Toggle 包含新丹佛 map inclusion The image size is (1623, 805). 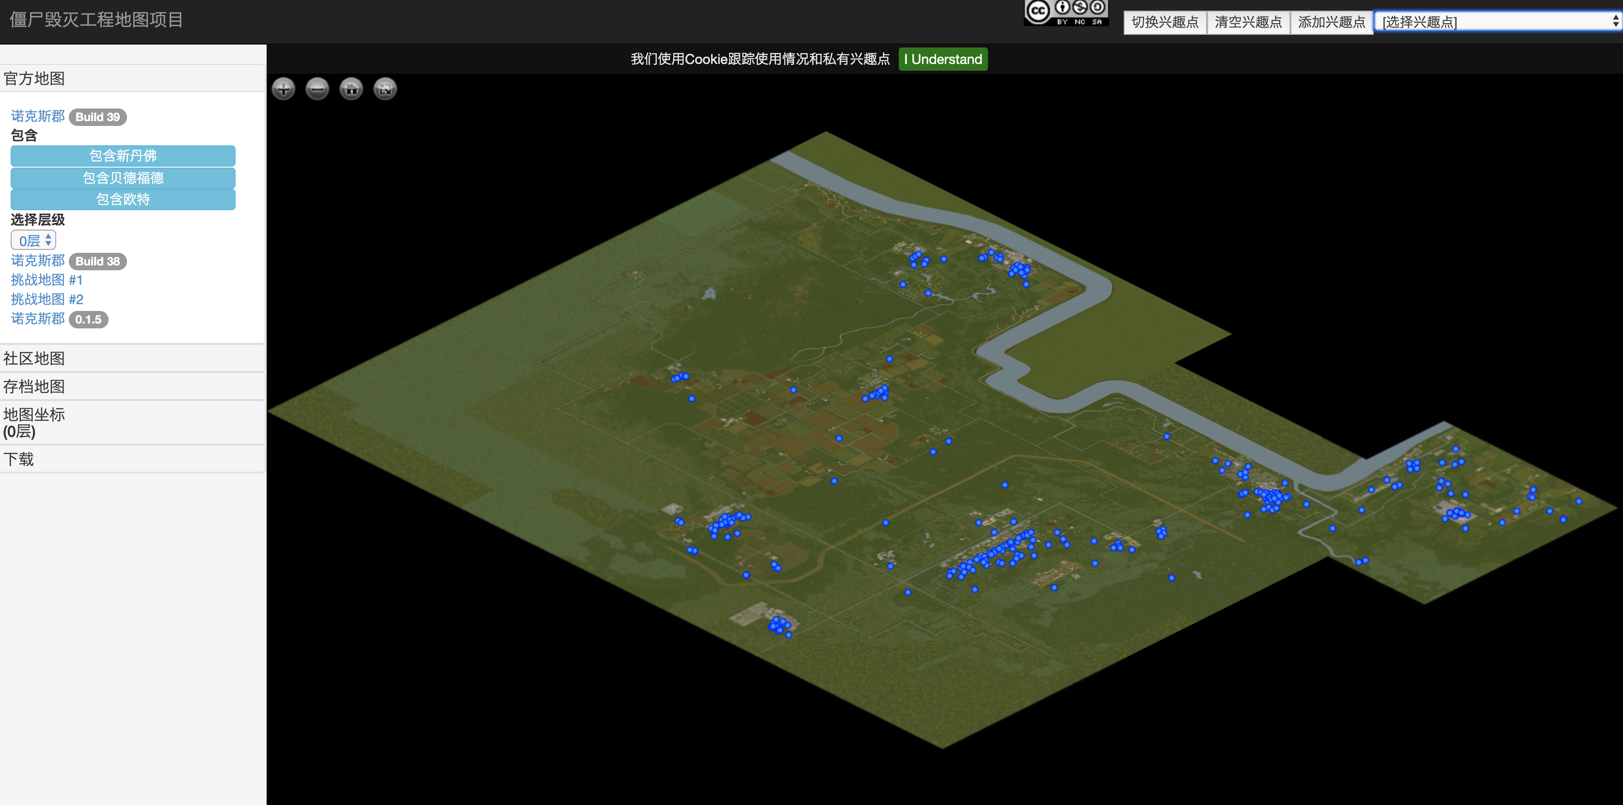[x=123, y=155]
